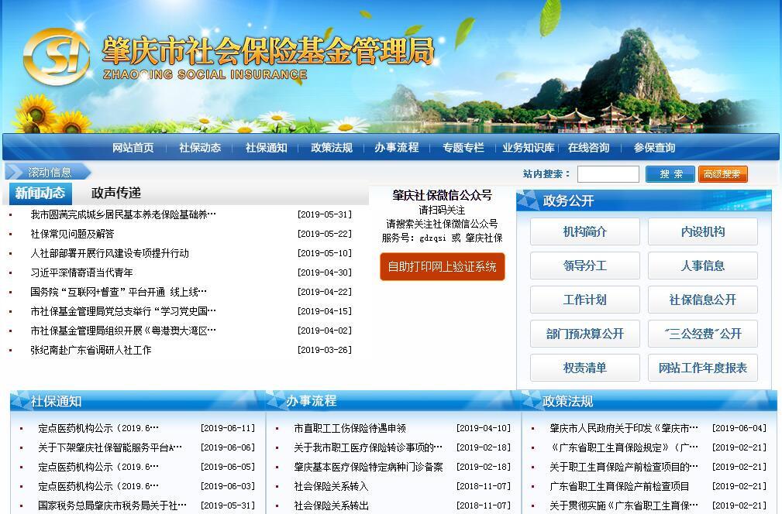This screenshot has height=514, width=782.
Task: Open 网站工作年度报表 button
Action: pos(702,368)
